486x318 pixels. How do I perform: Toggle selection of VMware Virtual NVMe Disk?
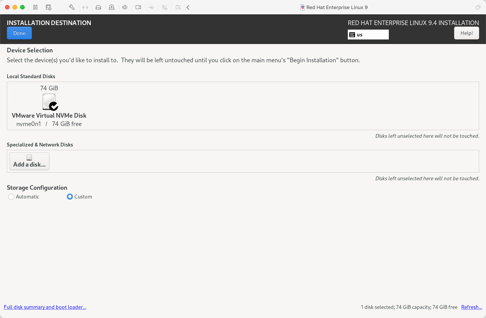tap(49, 102)
